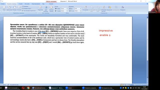Open the Цвет страницы page color menu
The width and height of the screenshot is (160, 90).
coord(46,9)
